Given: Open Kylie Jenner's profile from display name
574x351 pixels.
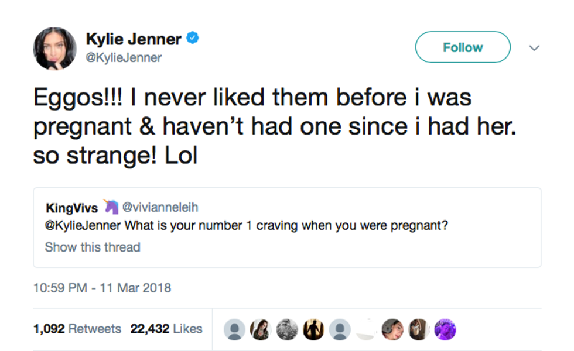Looking at the screenshot, I should 134,39.
